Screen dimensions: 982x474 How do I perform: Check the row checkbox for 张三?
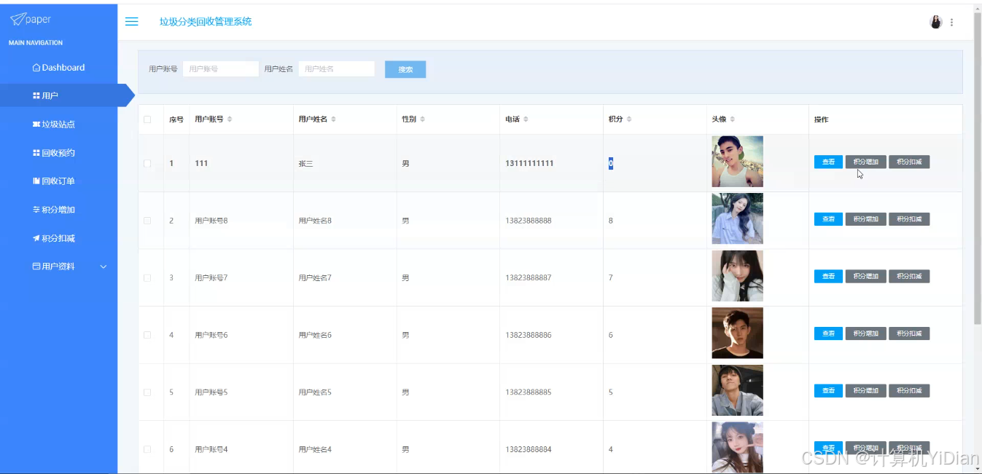[147, 163]
